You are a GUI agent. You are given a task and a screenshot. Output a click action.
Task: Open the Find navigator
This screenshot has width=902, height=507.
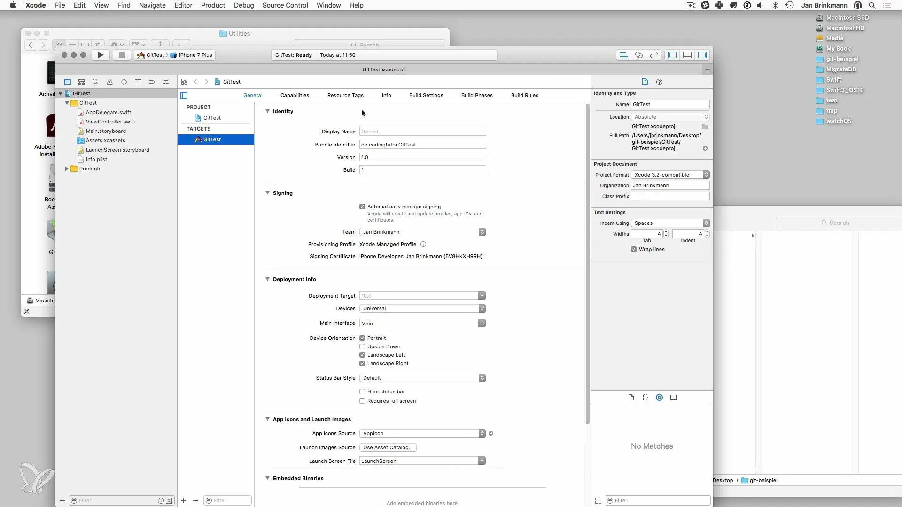(95, 82)
